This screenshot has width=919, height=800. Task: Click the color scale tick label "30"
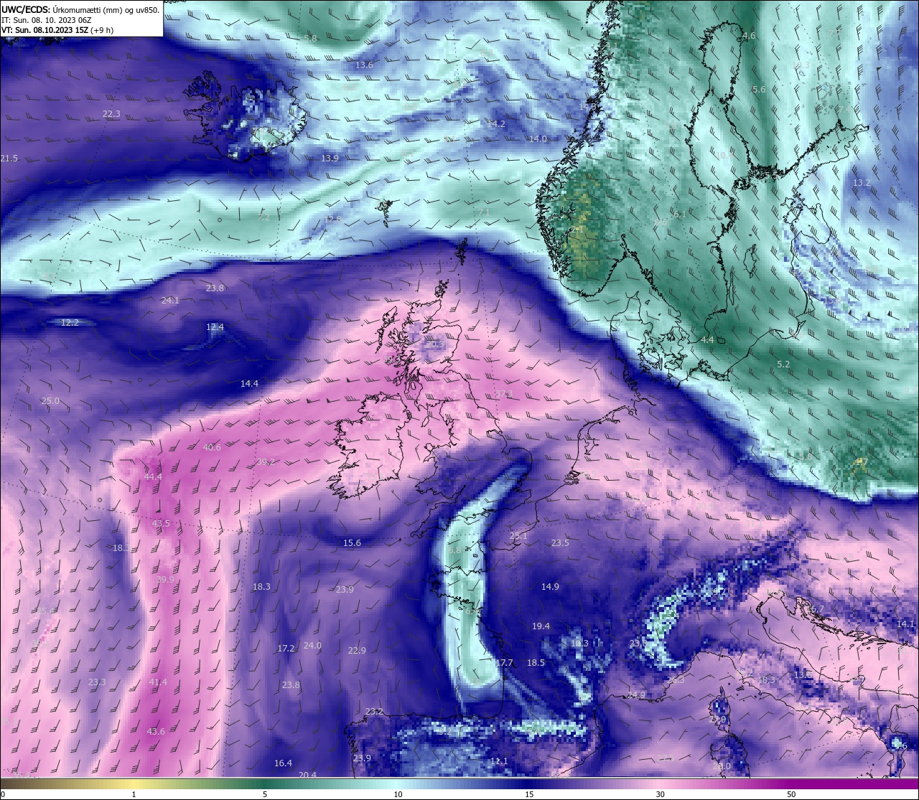coord(660,794)
